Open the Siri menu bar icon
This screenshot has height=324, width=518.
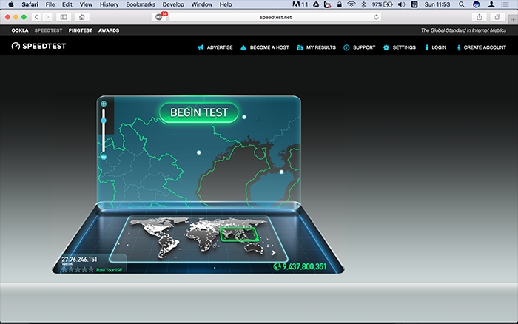pyautogui.click(x=476, y=4)
